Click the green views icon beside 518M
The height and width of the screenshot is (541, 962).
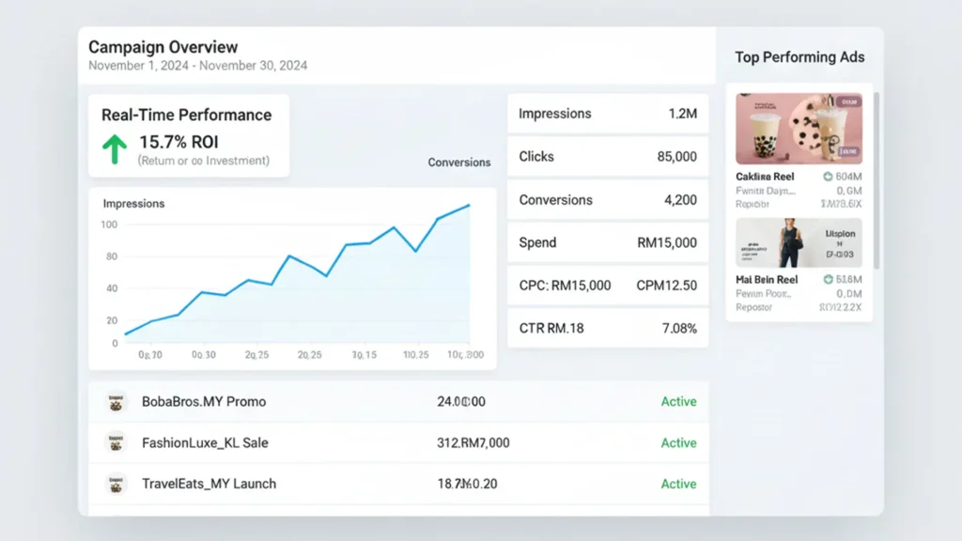point(828,280)
